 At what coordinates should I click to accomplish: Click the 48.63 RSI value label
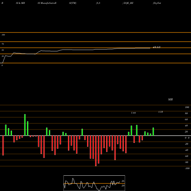157,47
